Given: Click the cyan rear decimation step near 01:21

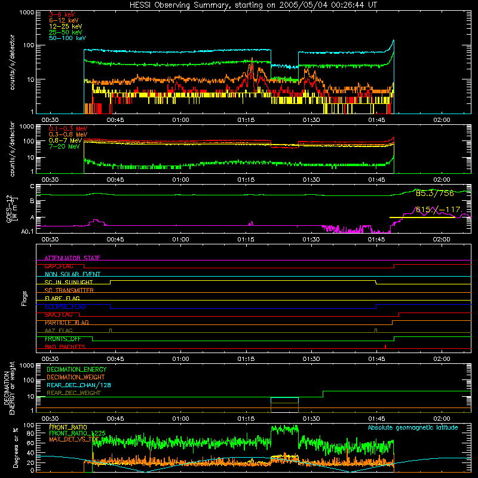Looking at the screenshot, I should 284,398.
